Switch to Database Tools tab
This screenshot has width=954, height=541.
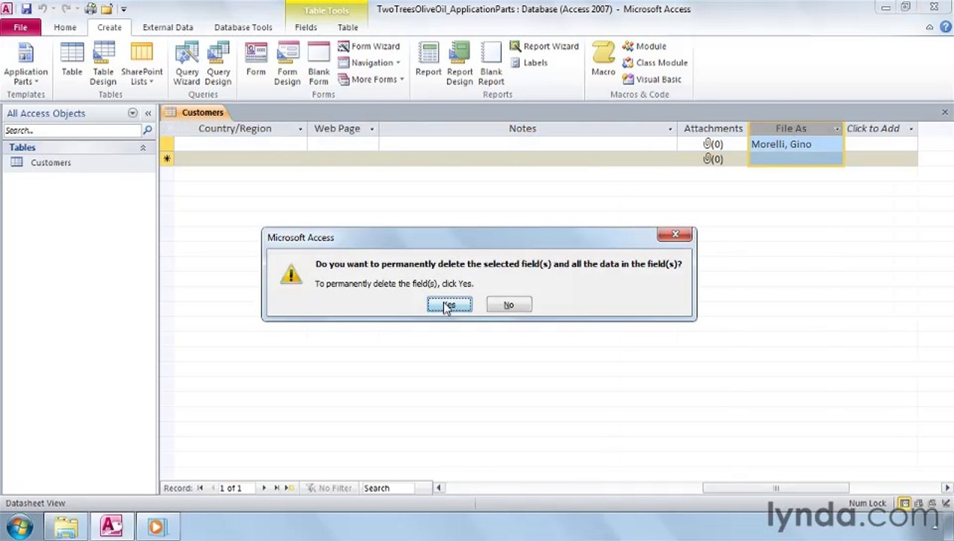pos(243,27)
